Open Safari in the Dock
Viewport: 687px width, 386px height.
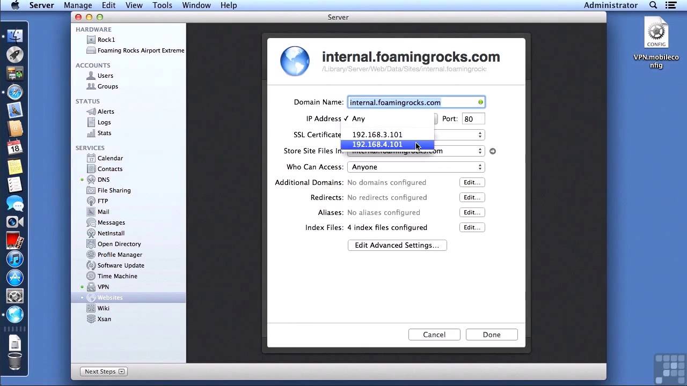pyautogui.click(x=14, y=92)
